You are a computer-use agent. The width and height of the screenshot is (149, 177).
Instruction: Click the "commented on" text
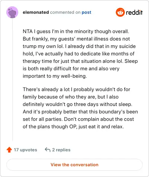coord(65,12)
